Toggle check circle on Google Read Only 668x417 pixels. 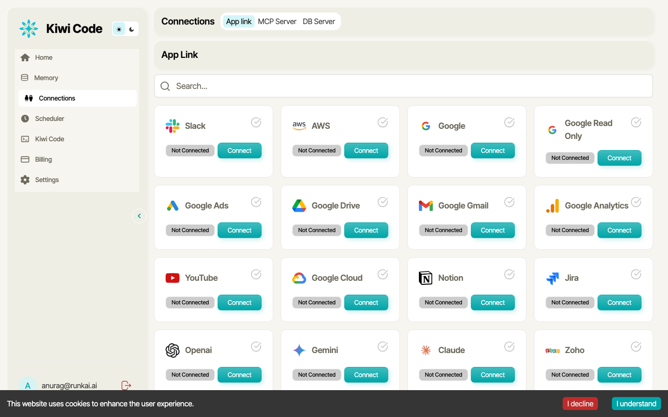(636, 122)
